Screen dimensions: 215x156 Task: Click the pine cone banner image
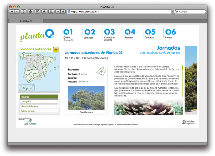point(148,107)
